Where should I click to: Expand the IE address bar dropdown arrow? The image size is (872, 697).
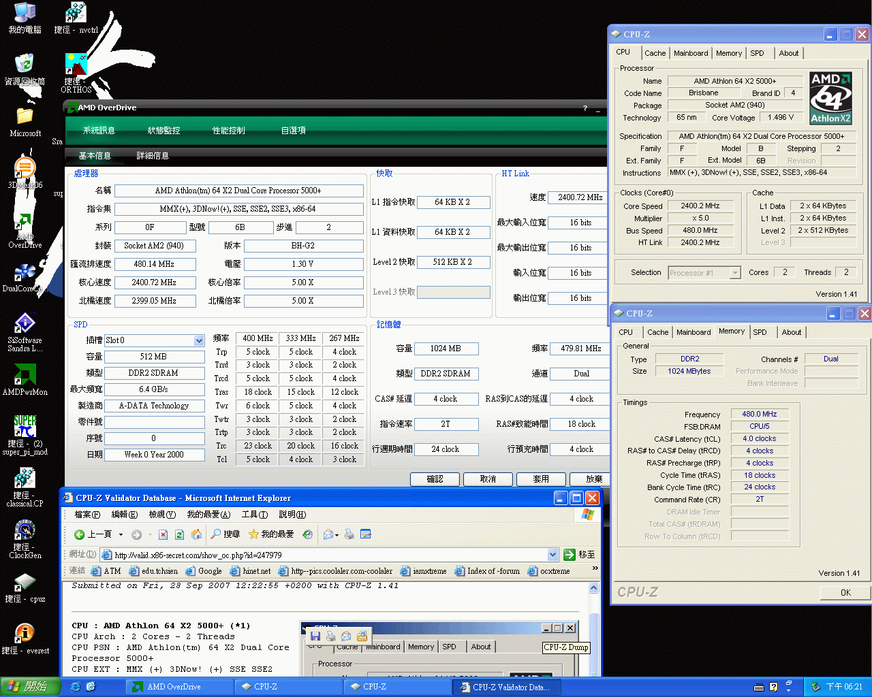tap(552, 555)
